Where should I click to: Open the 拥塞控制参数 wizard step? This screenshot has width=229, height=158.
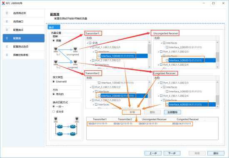click(x=23, y=55)
